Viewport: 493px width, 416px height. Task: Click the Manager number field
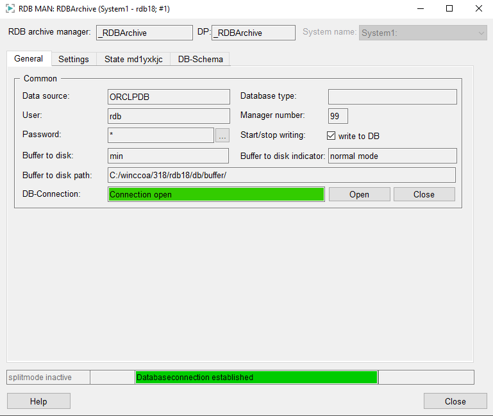point(338,116)
